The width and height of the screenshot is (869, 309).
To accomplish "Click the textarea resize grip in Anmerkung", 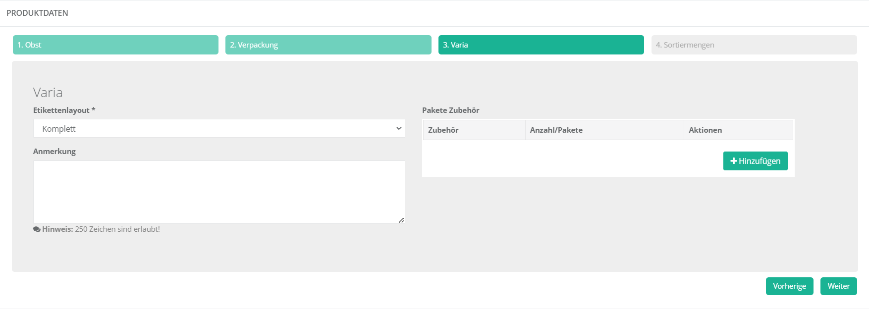I will point(401,220).
